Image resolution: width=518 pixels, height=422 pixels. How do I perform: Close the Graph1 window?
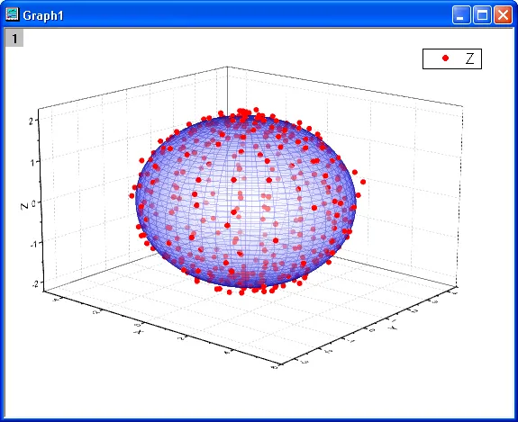coord(503,15)
